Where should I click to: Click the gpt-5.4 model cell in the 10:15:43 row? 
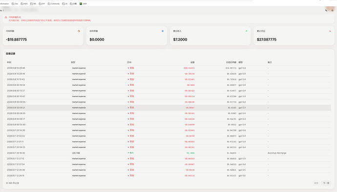[242, 79]
